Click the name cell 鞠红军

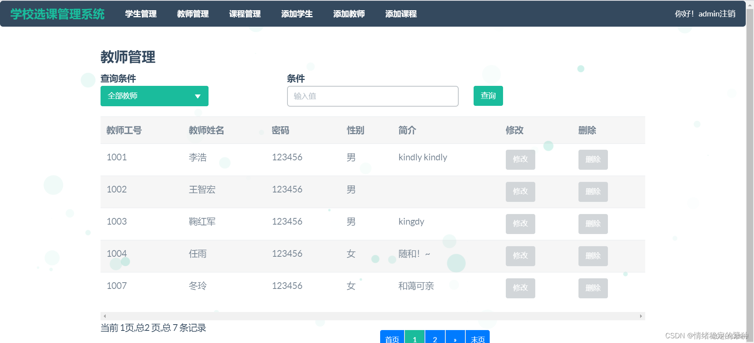point(202,221)
